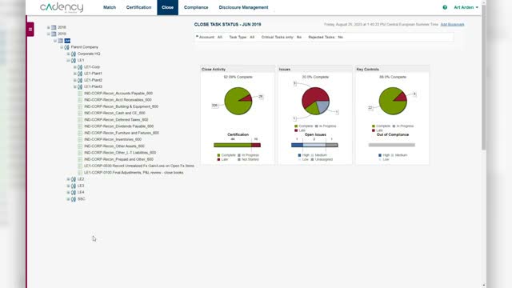Select the selected Jun period label
The image size is (512, 288).
pyautogui.click(x=67, y=41)
